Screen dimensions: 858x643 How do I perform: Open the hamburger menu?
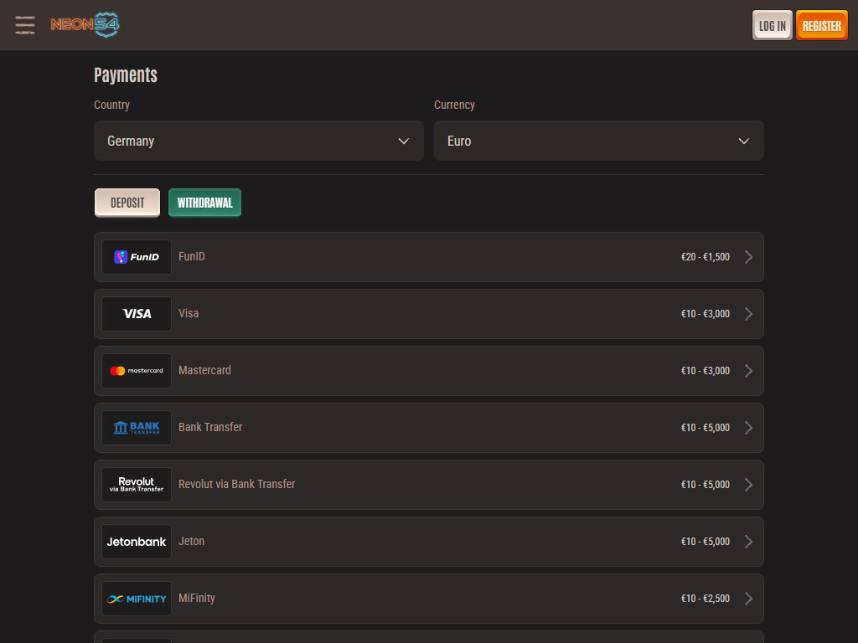[25, 25]
